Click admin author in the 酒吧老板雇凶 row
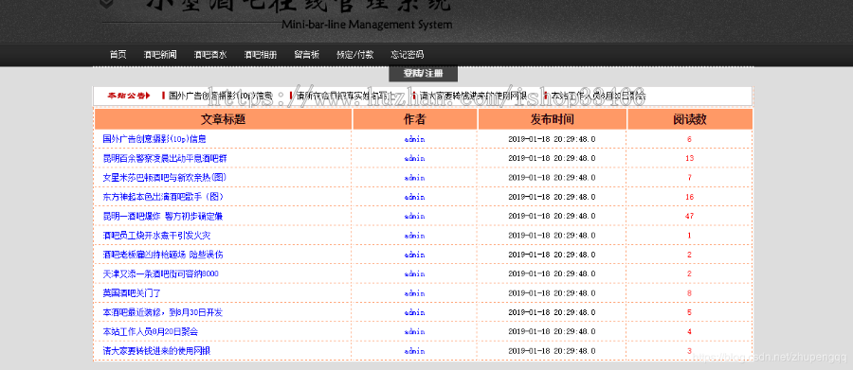The image size is (853, 370). [x=414, y=255]
